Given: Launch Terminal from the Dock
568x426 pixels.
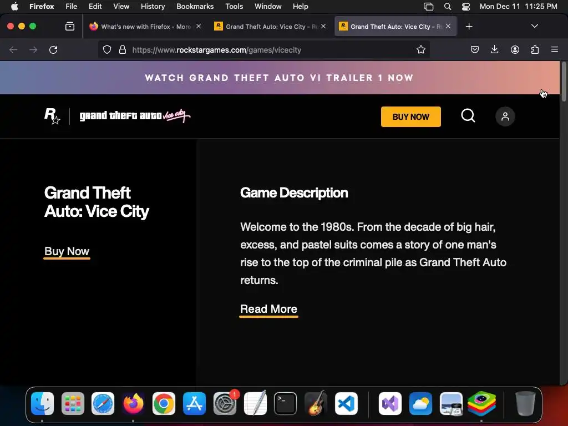Looking at the screenshot, I should point(286,403).
